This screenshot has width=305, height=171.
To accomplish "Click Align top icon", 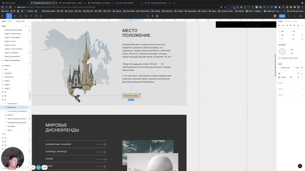I will click(x=291, y=26).
